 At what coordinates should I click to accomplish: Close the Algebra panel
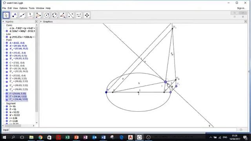point(36,22)
